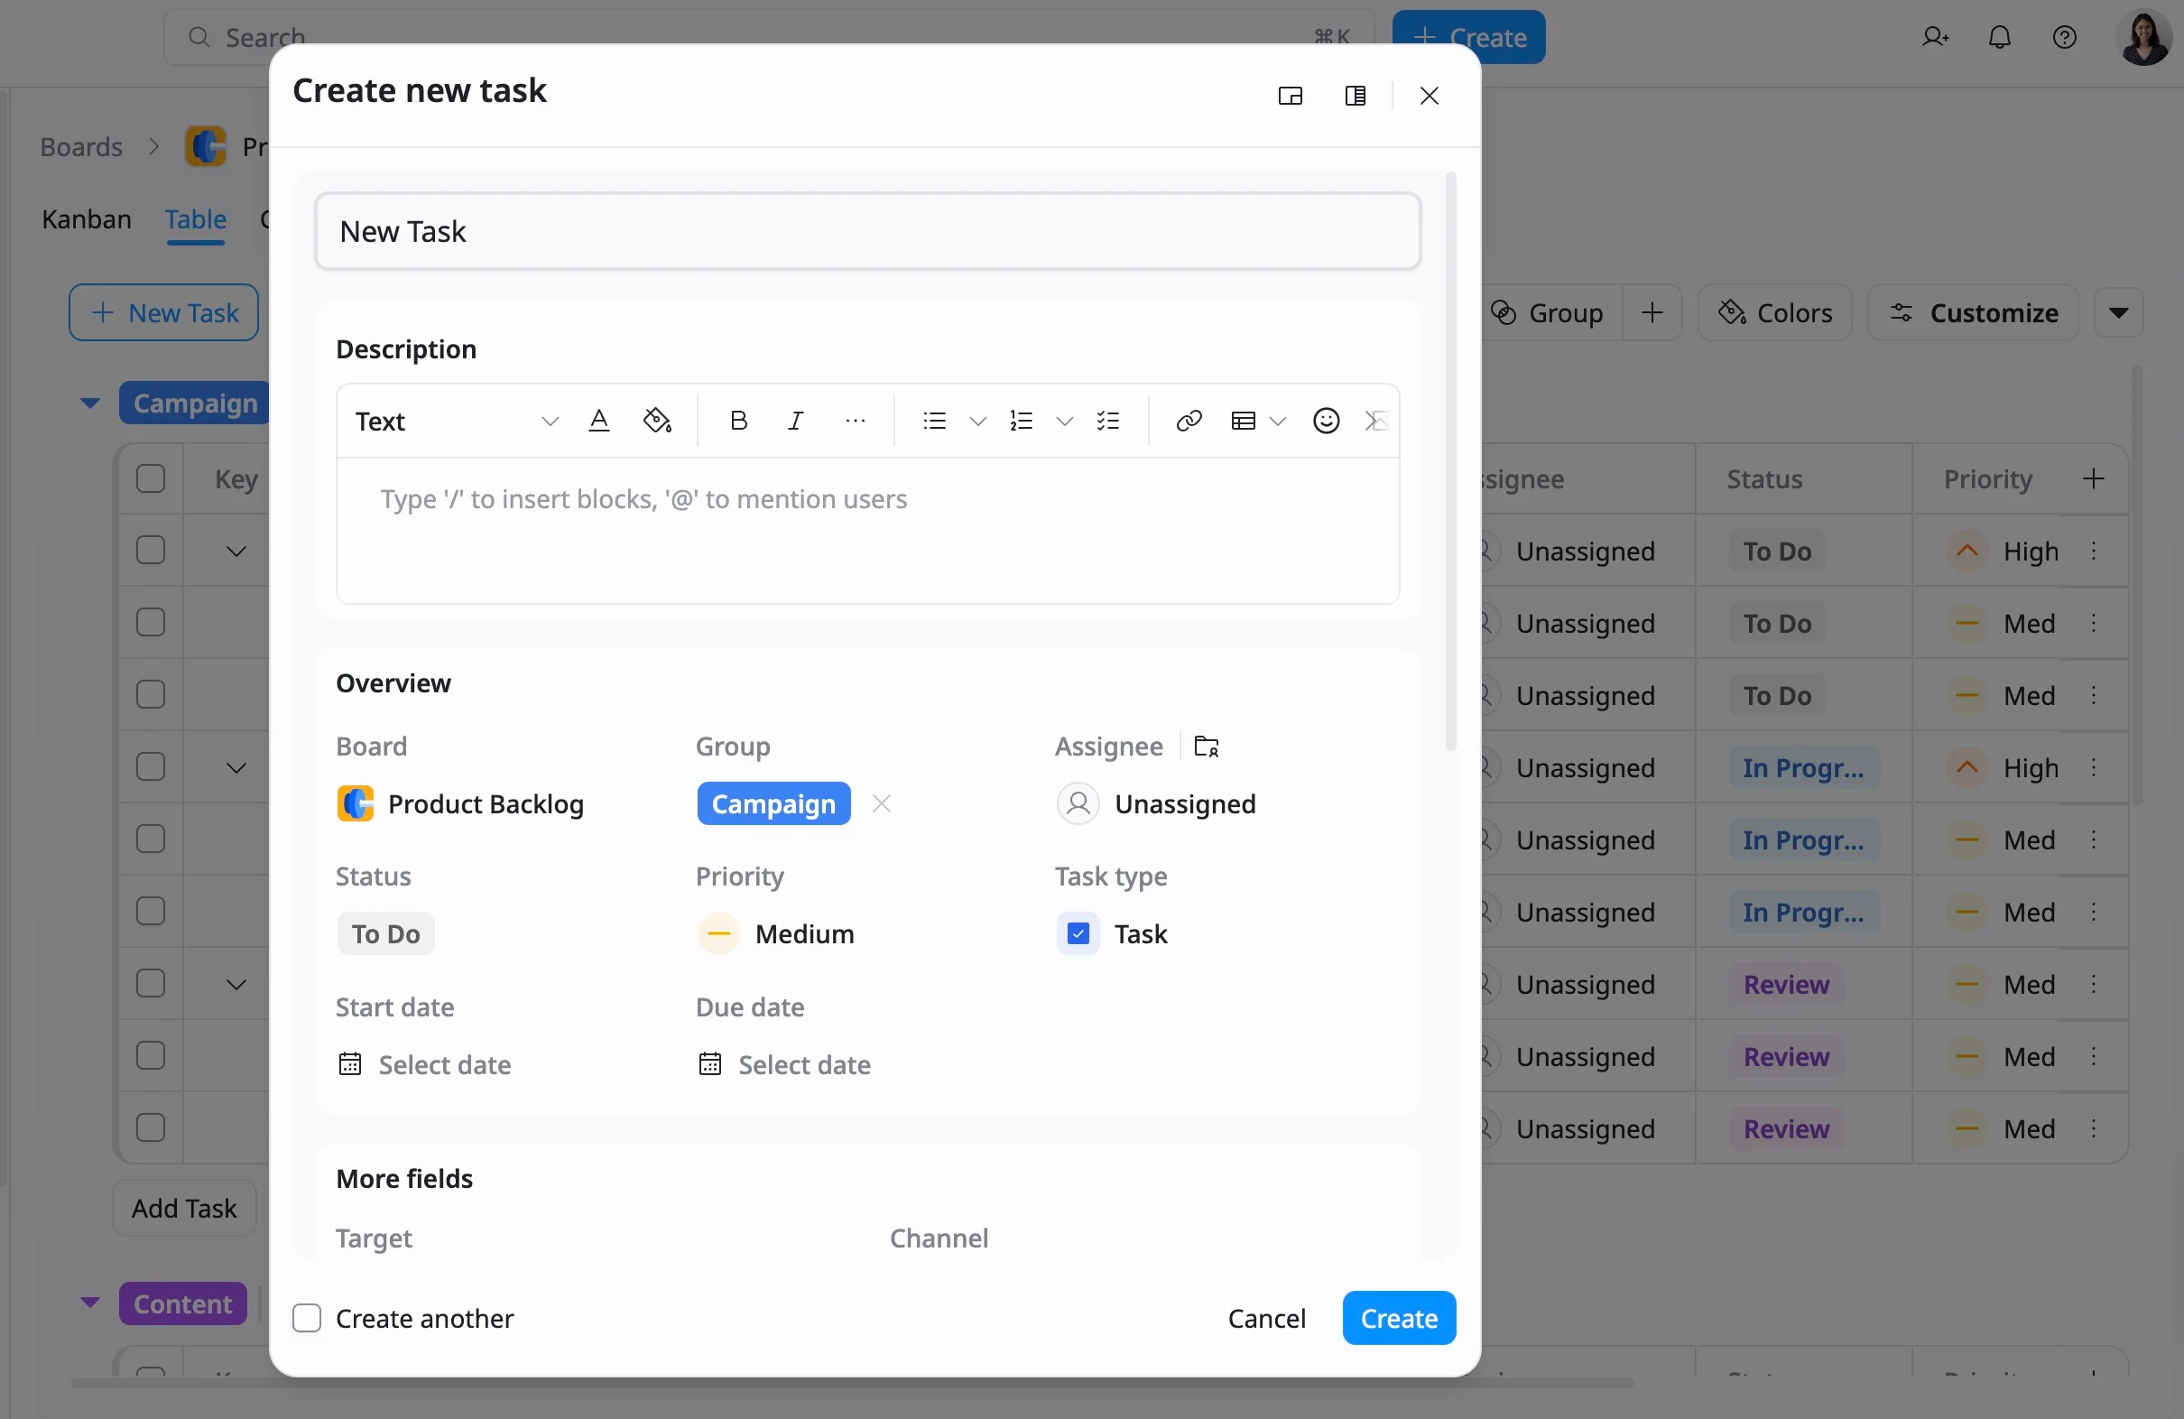This screenshot has width=2184, height=1419.
Task: Click the top bar Create button
Action: pos(1468,37)
